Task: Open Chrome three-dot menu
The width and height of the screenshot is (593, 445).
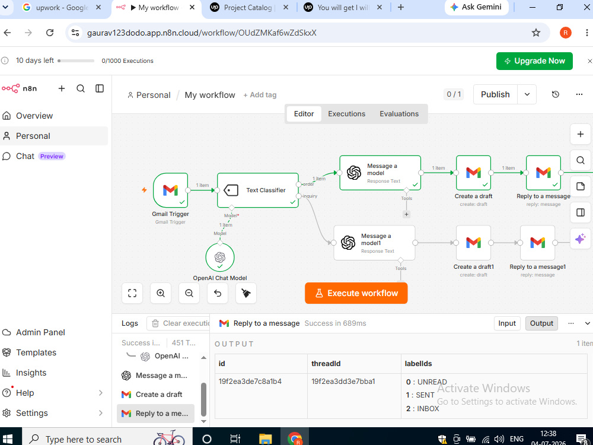Action: 586,33
